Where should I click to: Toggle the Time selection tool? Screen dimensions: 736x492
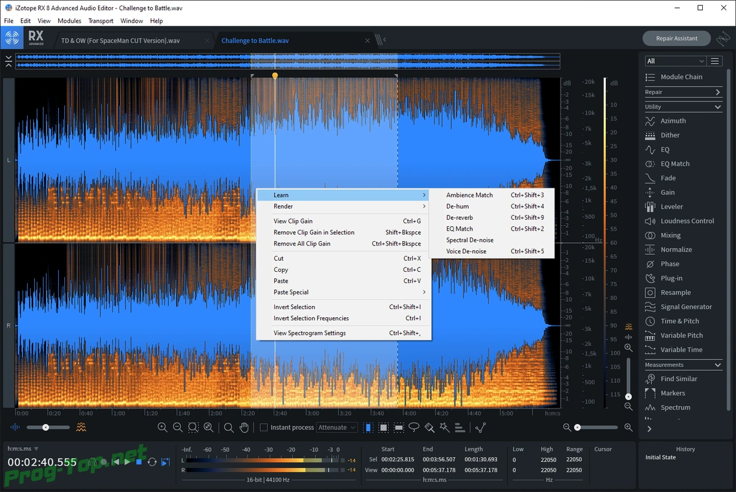coord(368,428)
